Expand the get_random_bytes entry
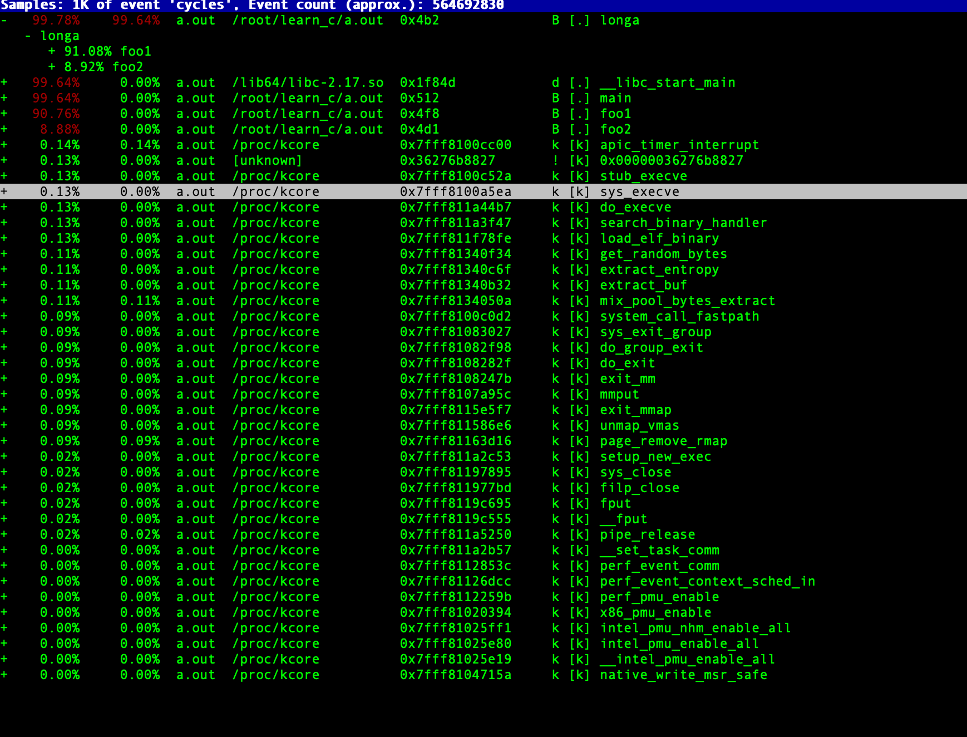The width and height of the screenshot is (967, 737). coord(4,254)
